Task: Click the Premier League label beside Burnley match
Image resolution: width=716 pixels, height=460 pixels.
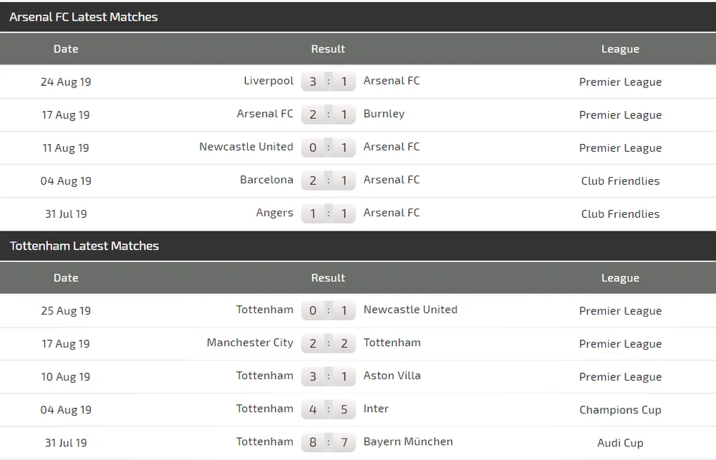Action: pos(620,115)
